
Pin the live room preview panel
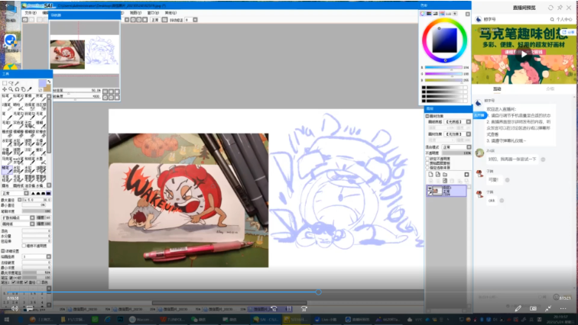click(x=560, y=8)
